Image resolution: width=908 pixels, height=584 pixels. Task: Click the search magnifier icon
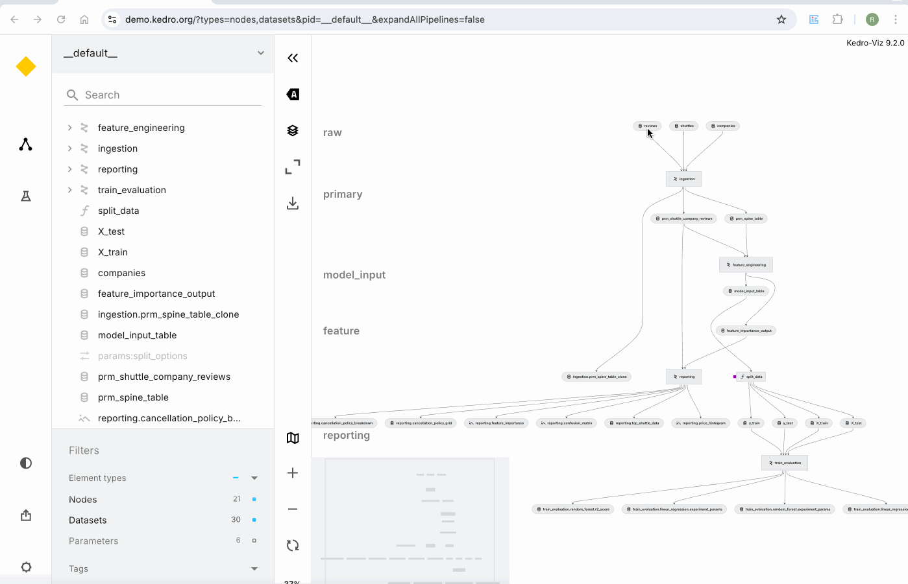tap(72, 95)
